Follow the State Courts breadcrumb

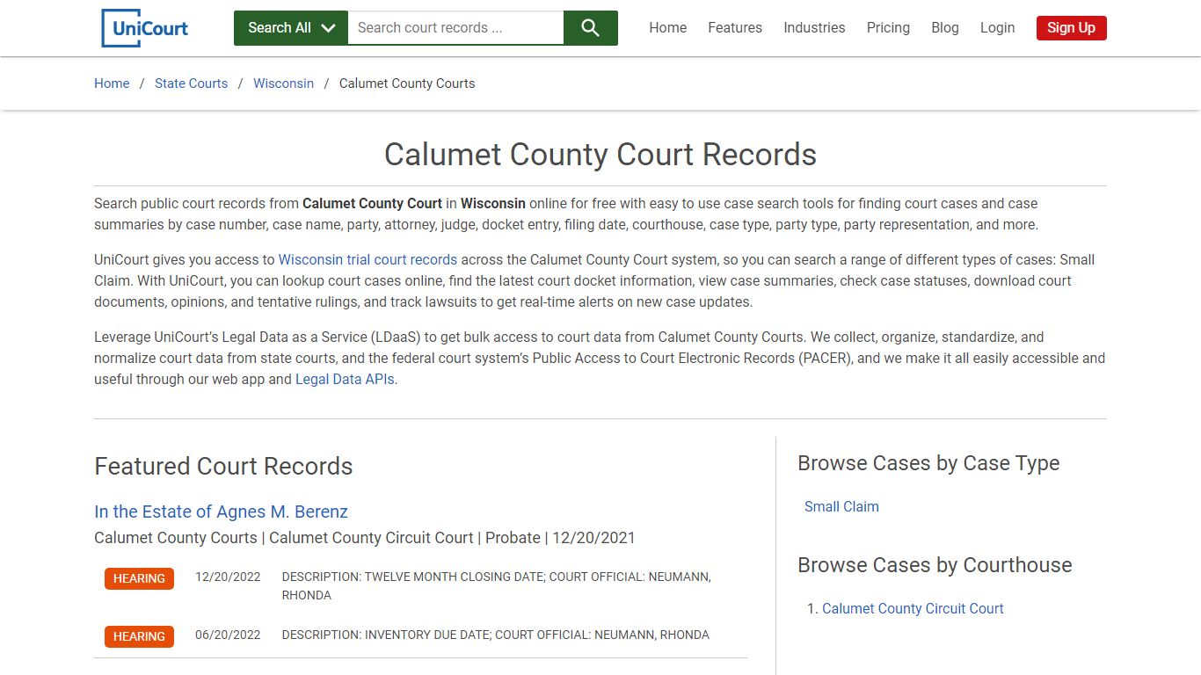tap(191, 83)
